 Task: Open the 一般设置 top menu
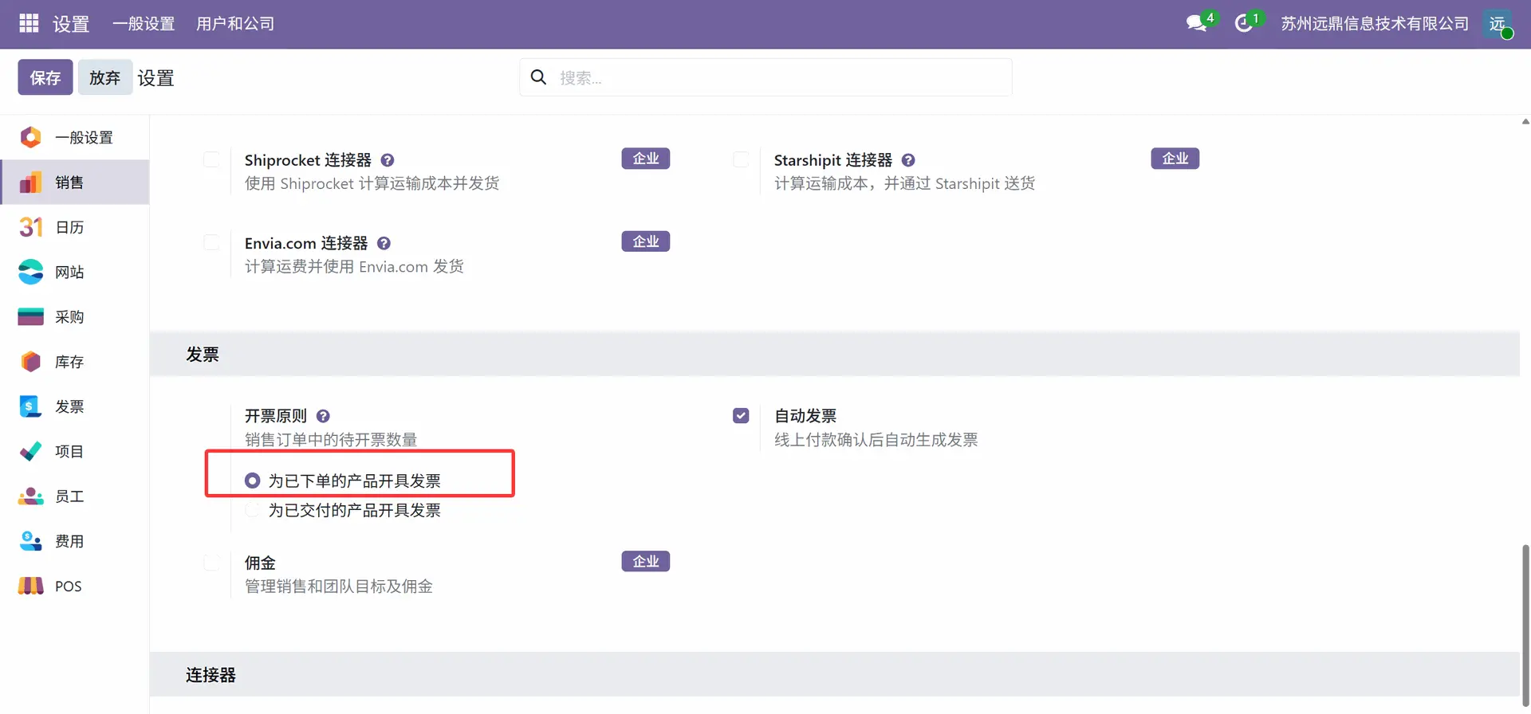[x=144, y=24]
